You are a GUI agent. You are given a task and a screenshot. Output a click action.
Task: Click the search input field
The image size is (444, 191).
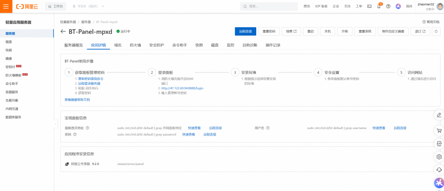click(x=269, y=6)
